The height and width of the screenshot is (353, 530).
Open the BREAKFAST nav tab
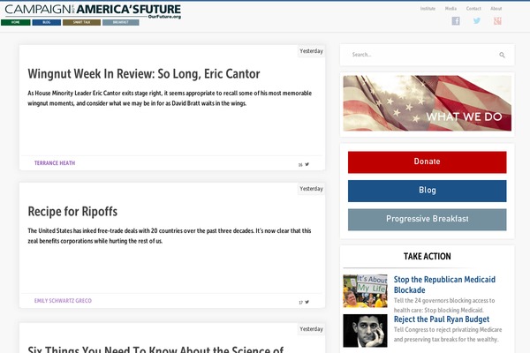(121, 22)
